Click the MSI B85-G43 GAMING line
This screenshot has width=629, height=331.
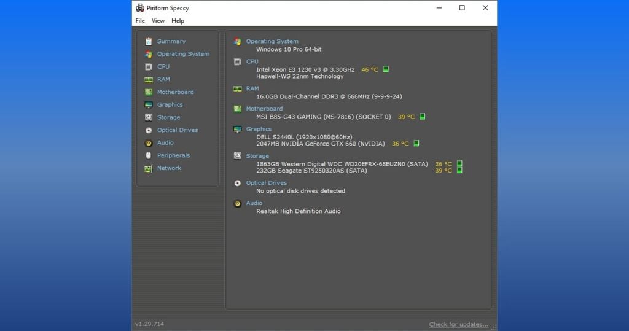(323, 117)
